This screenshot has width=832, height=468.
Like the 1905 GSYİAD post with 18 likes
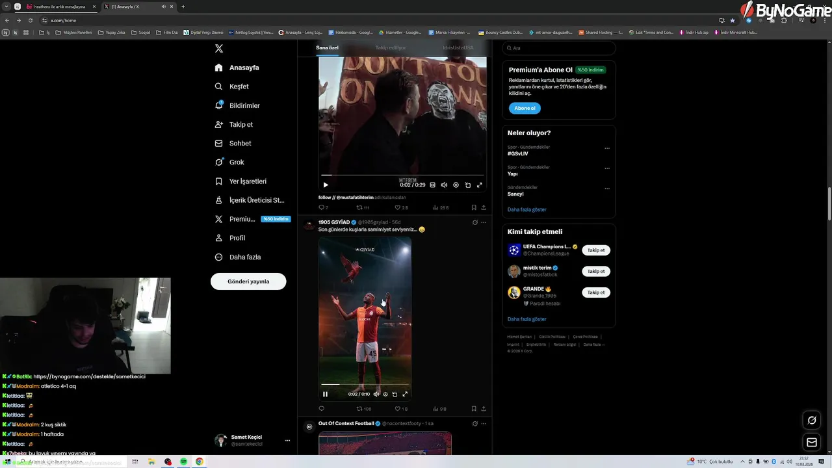click(x=401, y=409)
